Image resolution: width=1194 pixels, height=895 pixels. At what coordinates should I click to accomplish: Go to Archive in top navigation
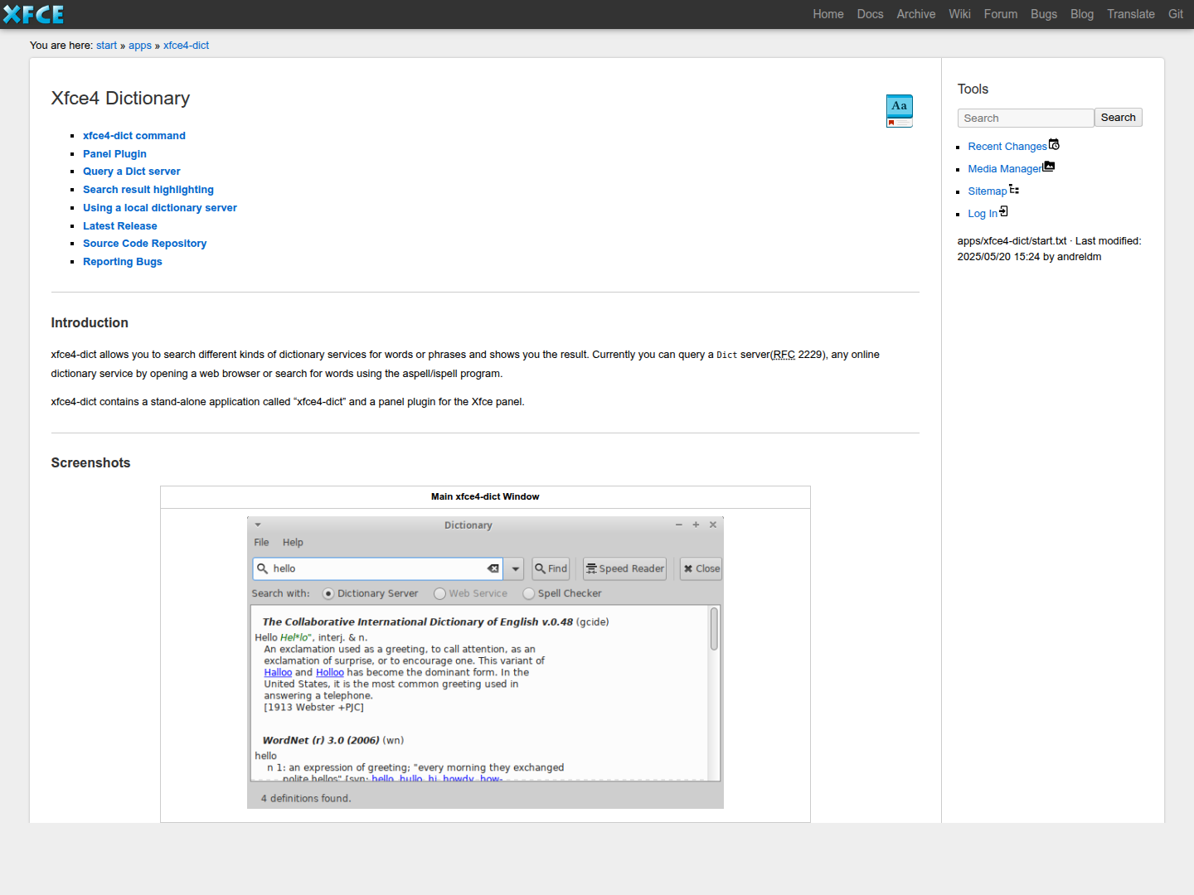(x=916, y=14)
